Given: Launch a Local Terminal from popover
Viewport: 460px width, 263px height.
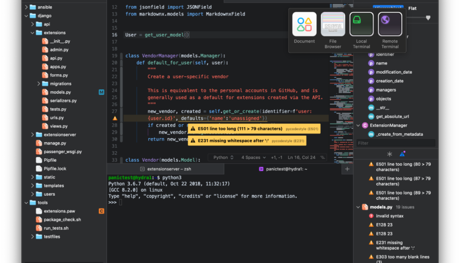Looking at the screenshot, I should (361, 24).
